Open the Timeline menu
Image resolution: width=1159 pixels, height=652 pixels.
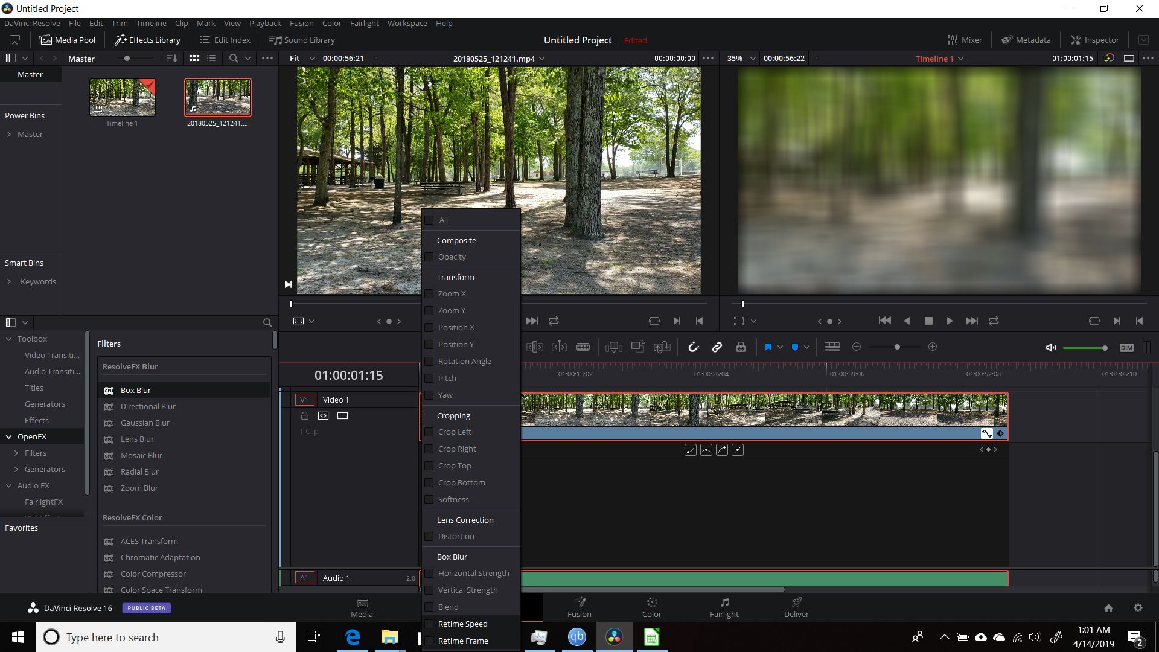(151, 23)
